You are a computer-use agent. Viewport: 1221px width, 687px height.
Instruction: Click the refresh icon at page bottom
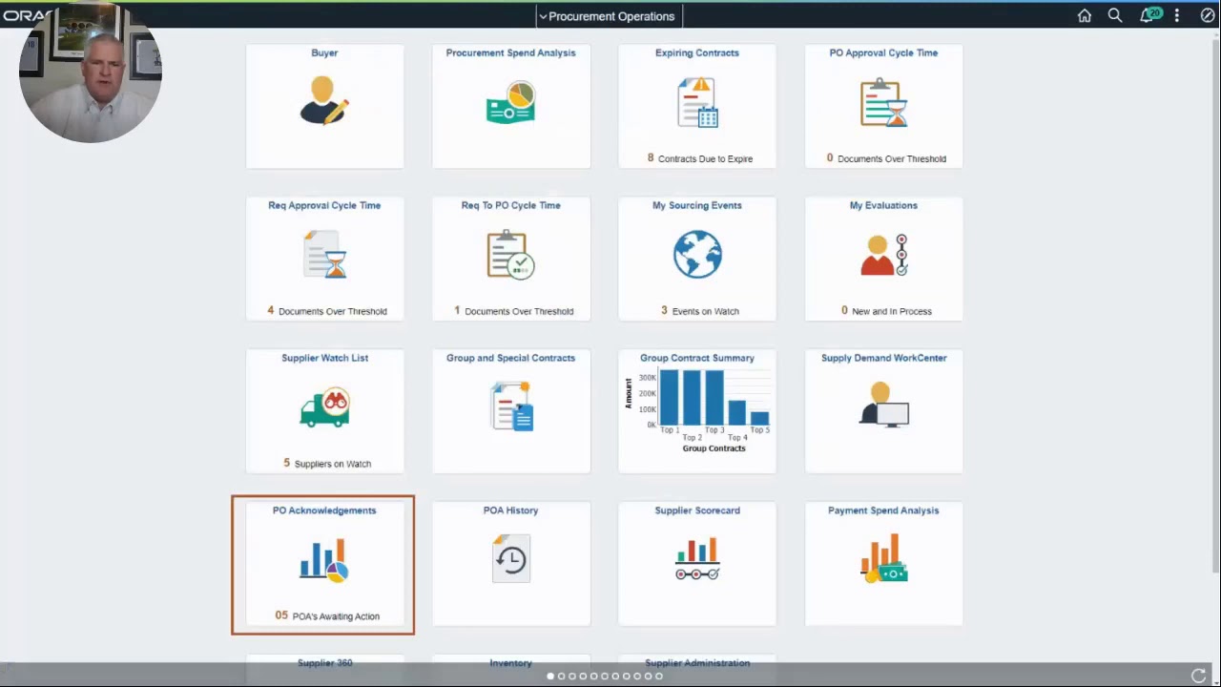click(1199, 676)
